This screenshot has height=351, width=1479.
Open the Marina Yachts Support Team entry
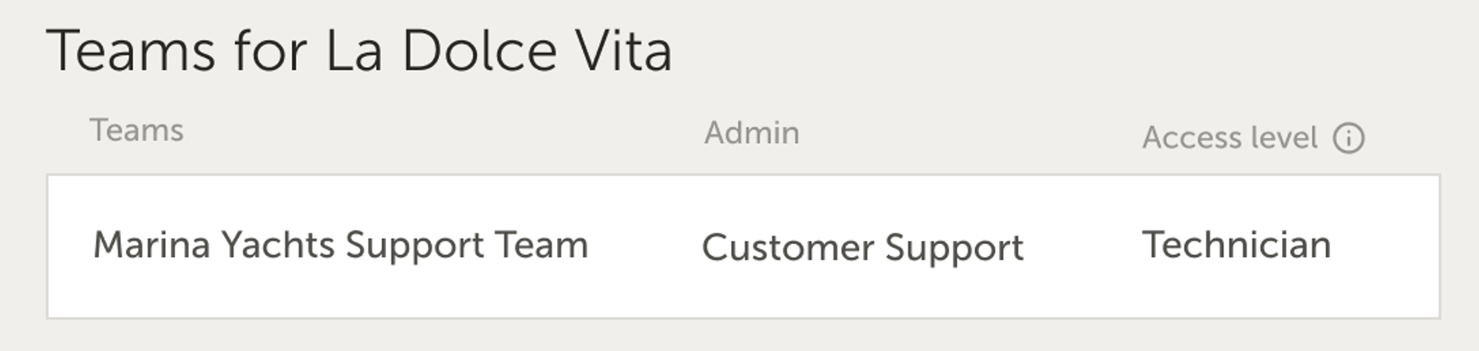[x=340, y=245]
